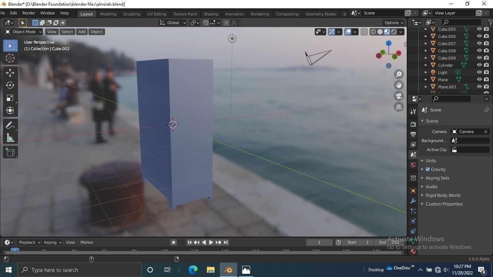Select the Add Cube tool

pyautogui.click(x=10, y=152)
